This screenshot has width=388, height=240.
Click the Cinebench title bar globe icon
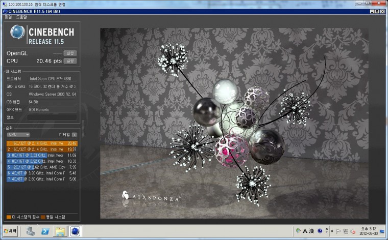tap(5, 11)
